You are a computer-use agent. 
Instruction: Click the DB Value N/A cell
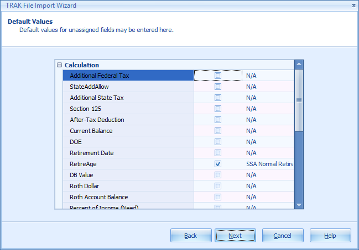point(269,175)
